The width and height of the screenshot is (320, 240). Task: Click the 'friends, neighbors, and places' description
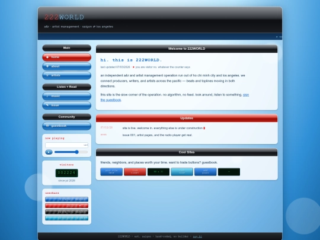159,162
